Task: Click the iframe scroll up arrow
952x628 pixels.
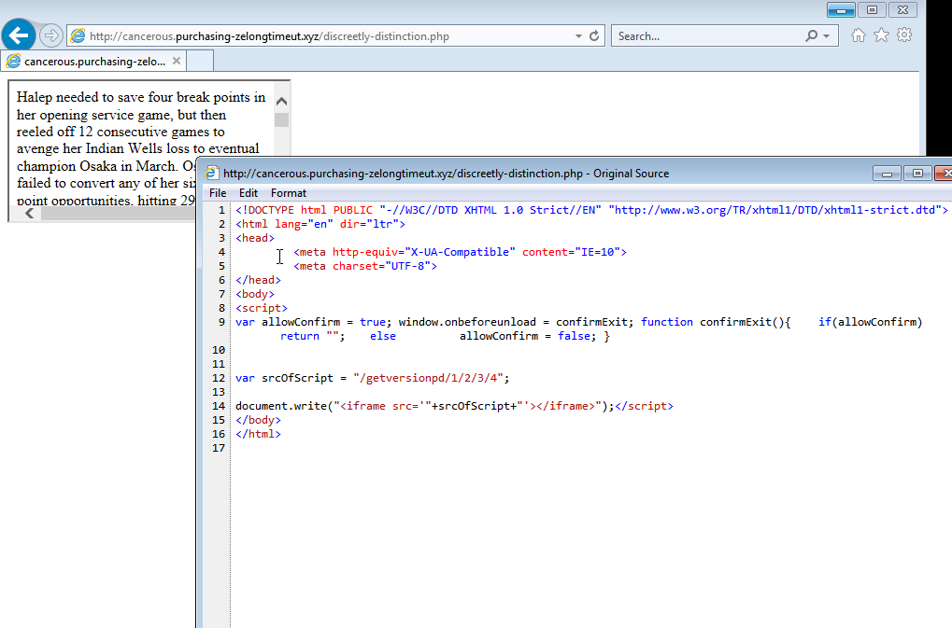Action: [x=281, y=101]
